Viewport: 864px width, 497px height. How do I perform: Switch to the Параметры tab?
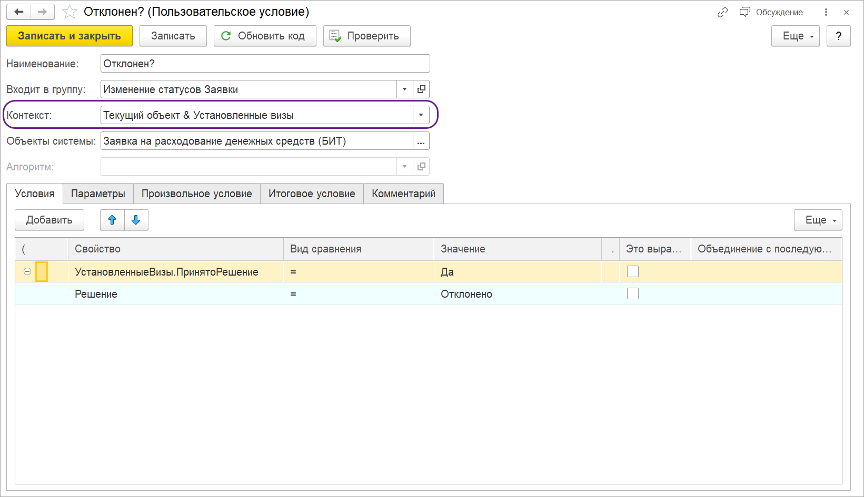[x=98, y=194]
